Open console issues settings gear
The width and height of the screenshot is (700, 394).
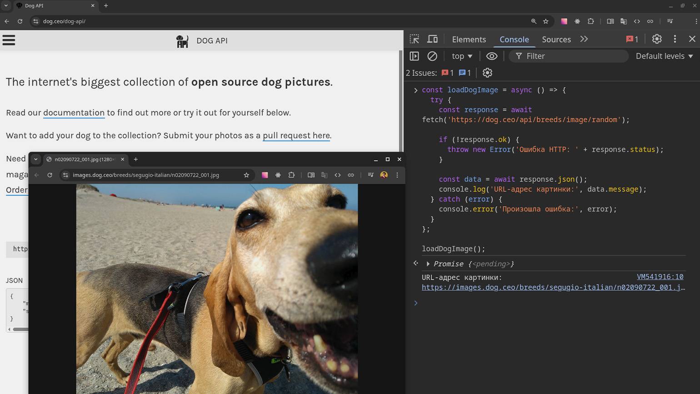click(487, 73)
